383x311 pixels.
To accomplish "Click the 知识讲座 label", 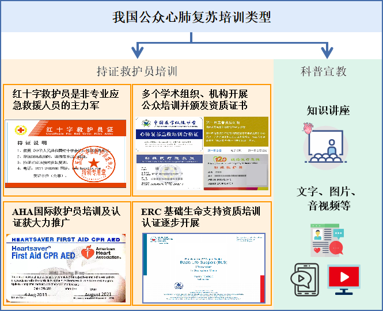I will 327,110.
